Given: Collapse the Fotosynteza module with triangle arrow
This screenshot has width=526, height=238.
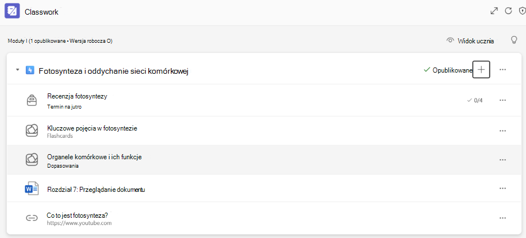Looking at the screenshot, I should (17, 70).
